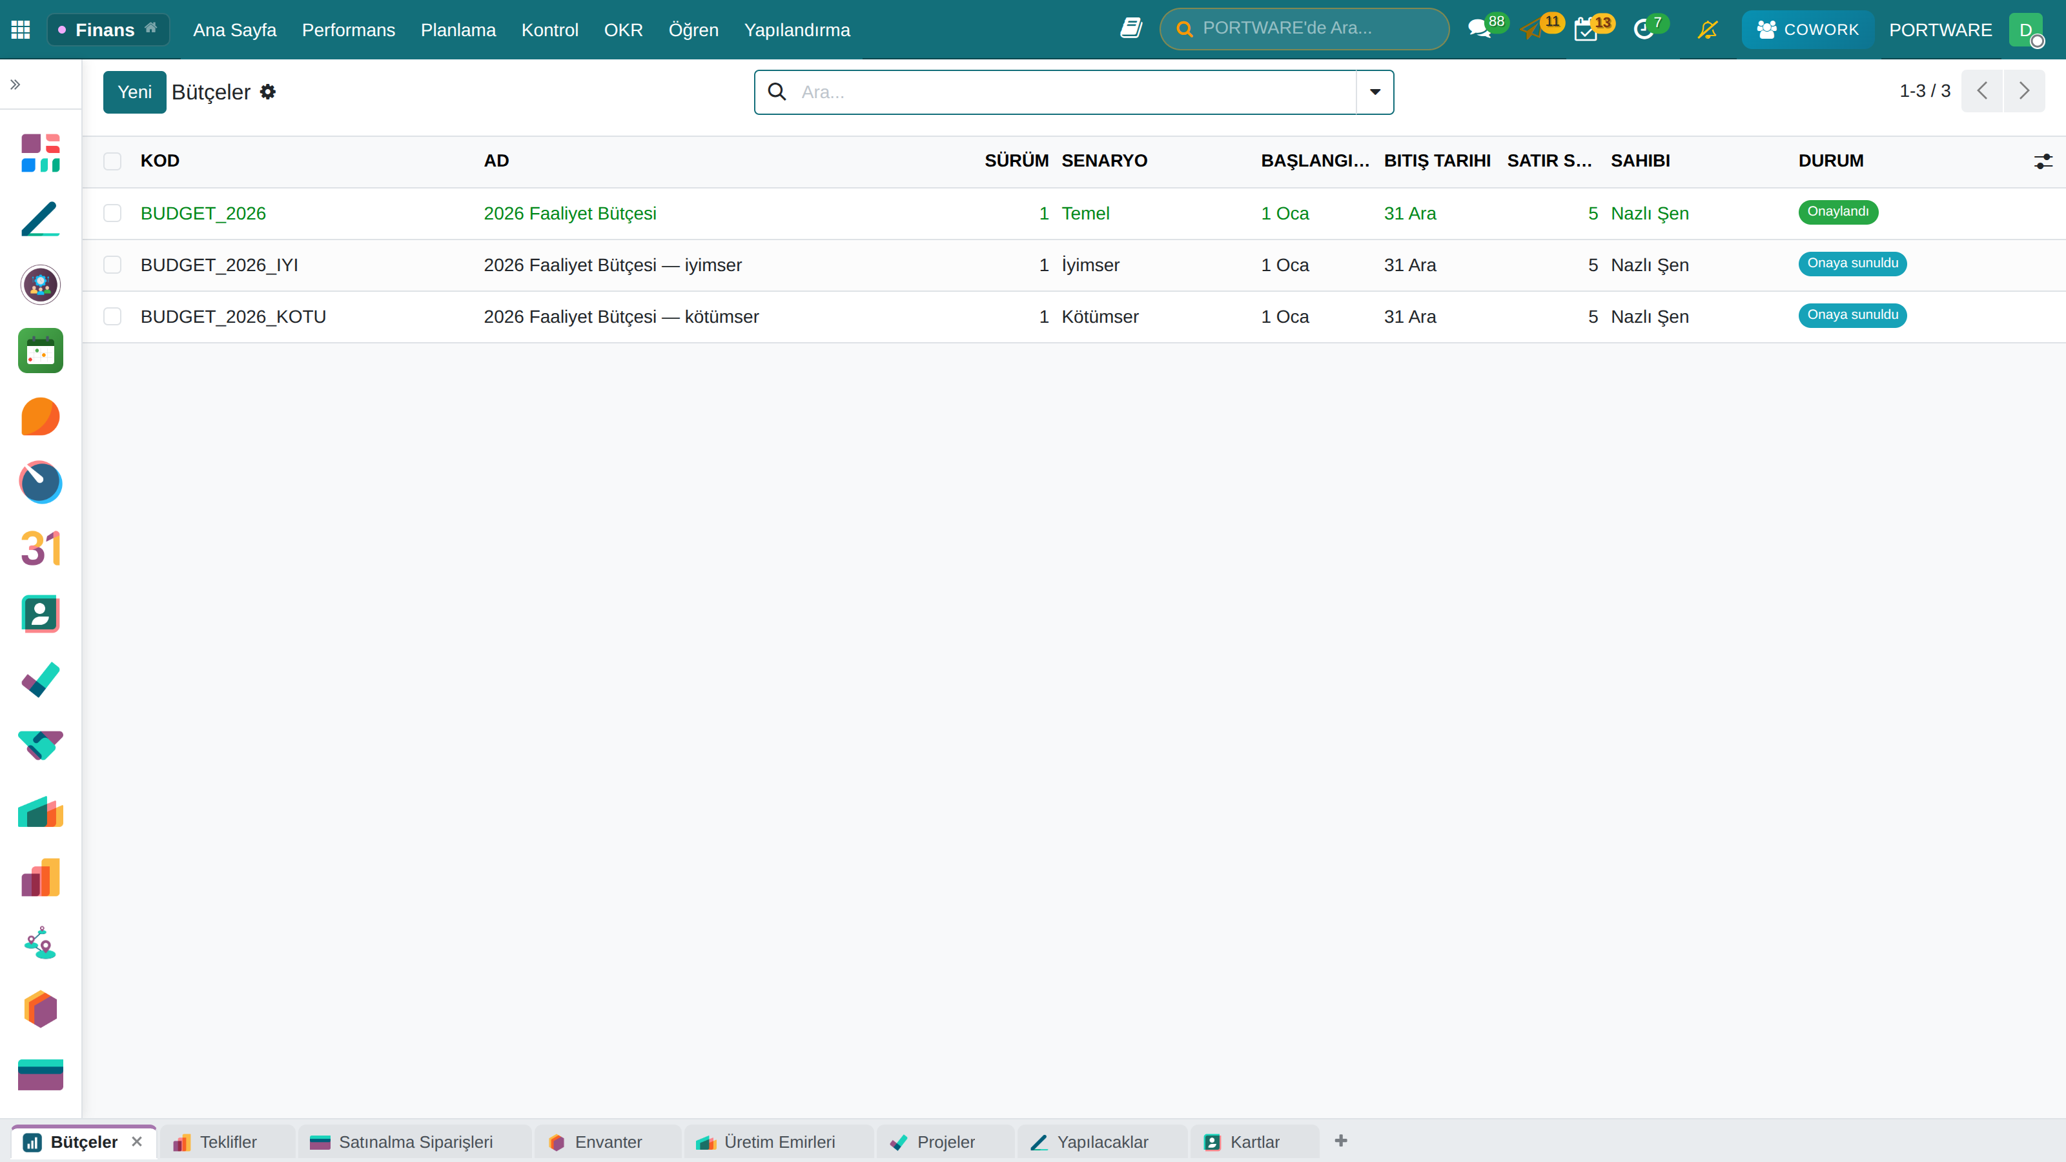The width and height of the screenshot is (2066, 1162).
Task: Open the COWORK button
Action: click(1808, 30)
